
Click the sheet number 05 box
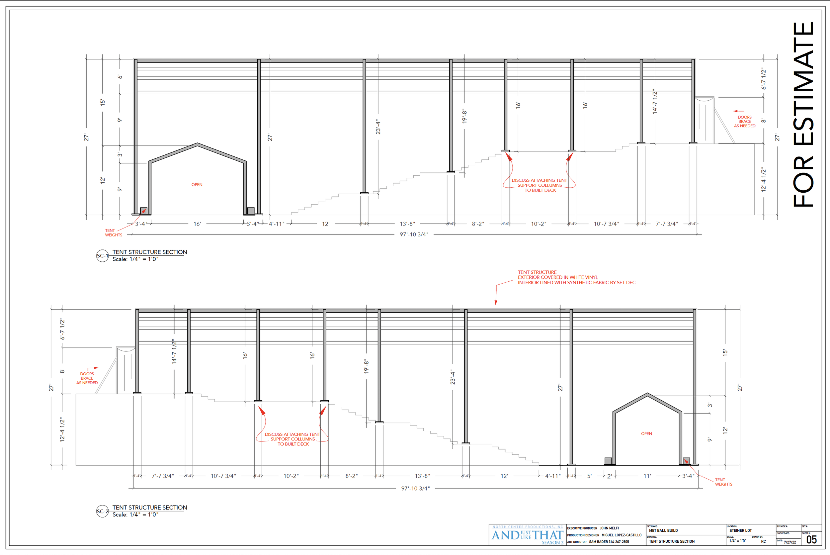coord(811,540)
